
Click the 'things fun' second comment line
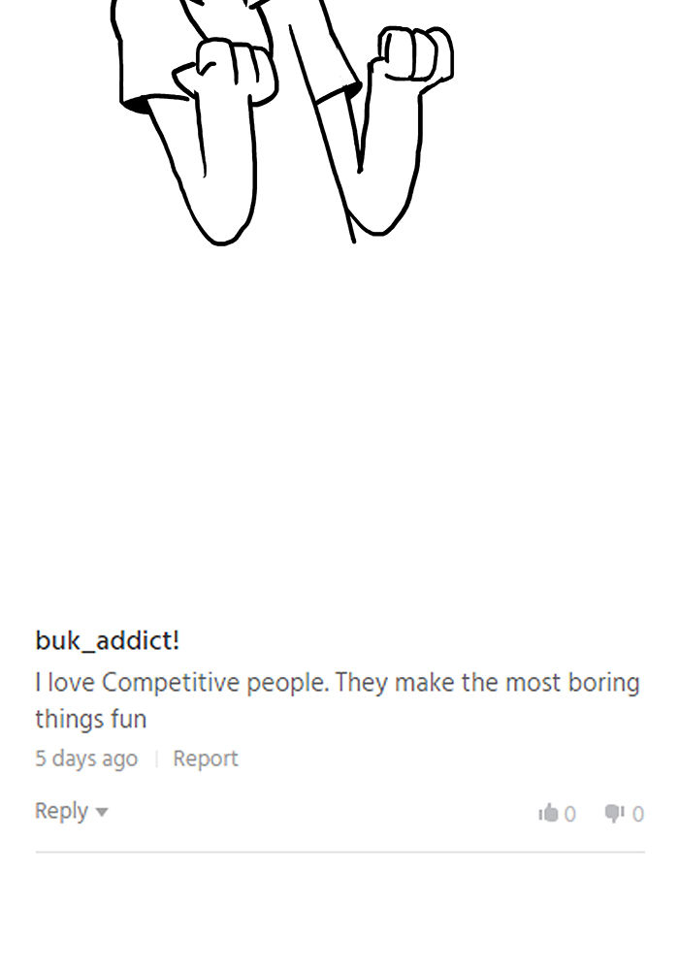(91, 719)
